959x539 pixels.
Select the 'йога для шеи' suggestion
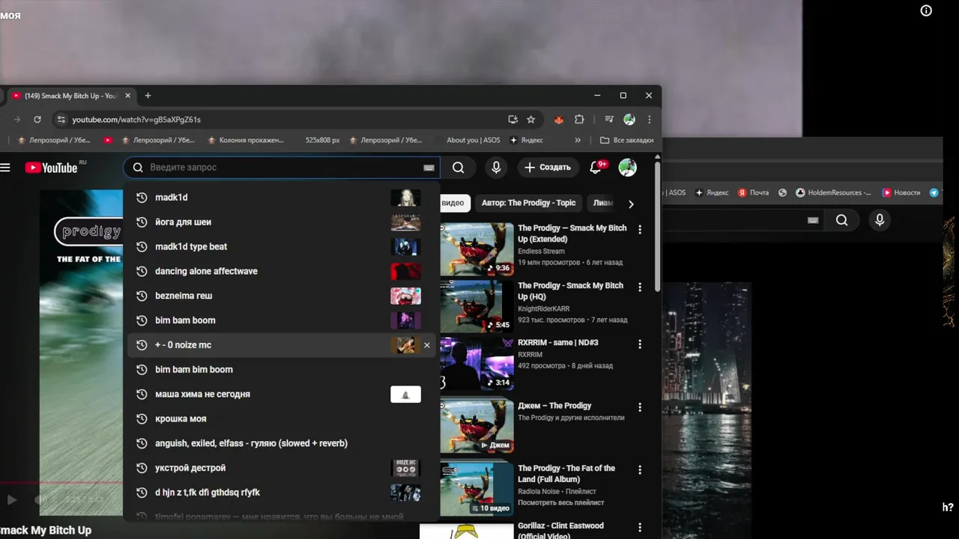pos(281,222)
